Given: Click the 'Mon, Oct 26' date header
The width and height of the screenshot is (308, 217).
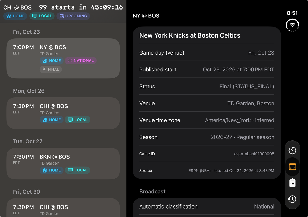Looking at the screenshot, I should tap(29, 91).
